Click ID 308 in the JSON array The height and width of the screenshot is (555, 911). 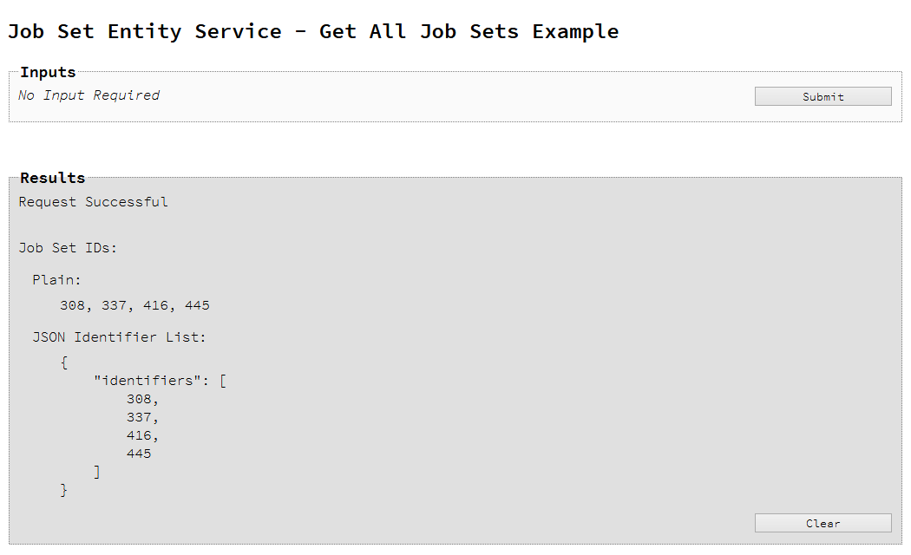click(139, 399)
